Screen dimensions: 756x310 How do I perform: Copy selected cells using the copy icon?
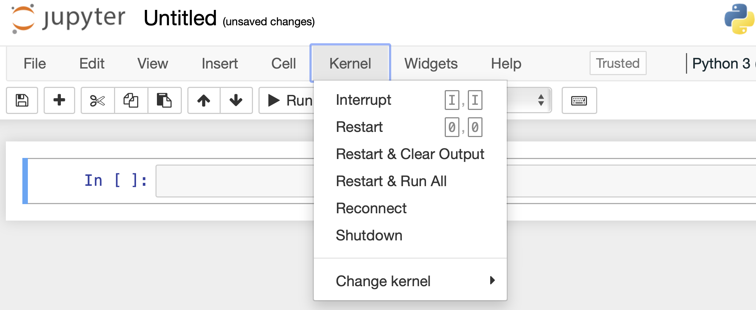[131, 100]
